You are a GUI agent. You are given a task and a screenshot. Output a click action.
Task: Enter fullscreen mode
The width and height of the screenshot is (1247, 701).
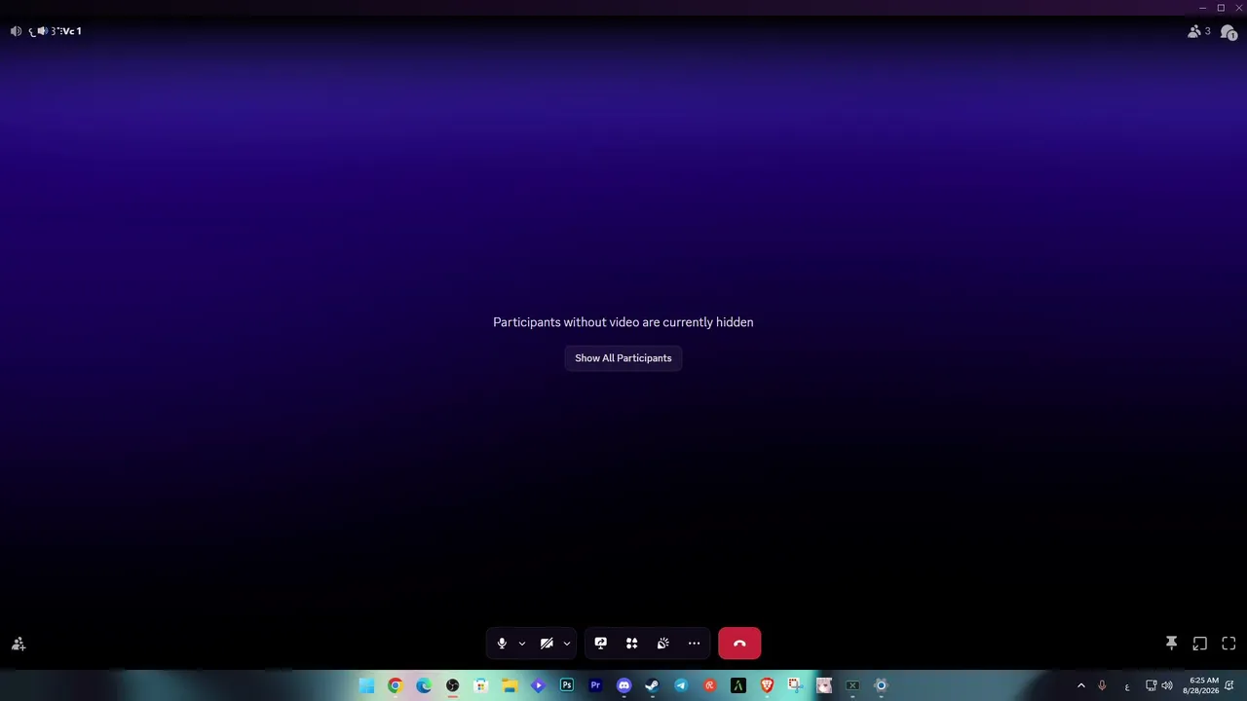(1228, 644)
